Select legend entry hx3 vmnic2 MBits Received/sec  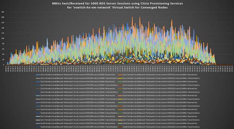click(x=76, y=89)
